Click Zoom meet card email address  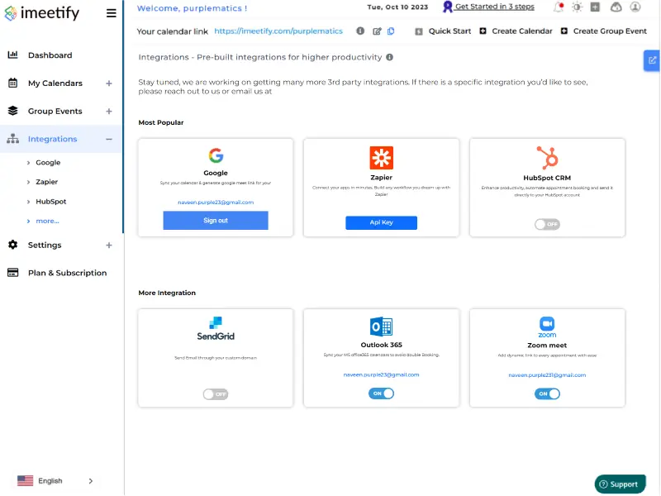pyautogui.click(x=547, y=375)
